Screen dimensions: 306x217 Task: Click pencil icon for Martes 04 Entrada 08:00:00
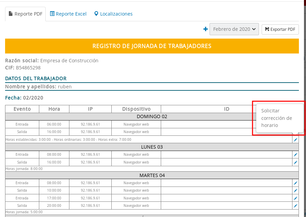pyautogui.click(x=296, y=183)
